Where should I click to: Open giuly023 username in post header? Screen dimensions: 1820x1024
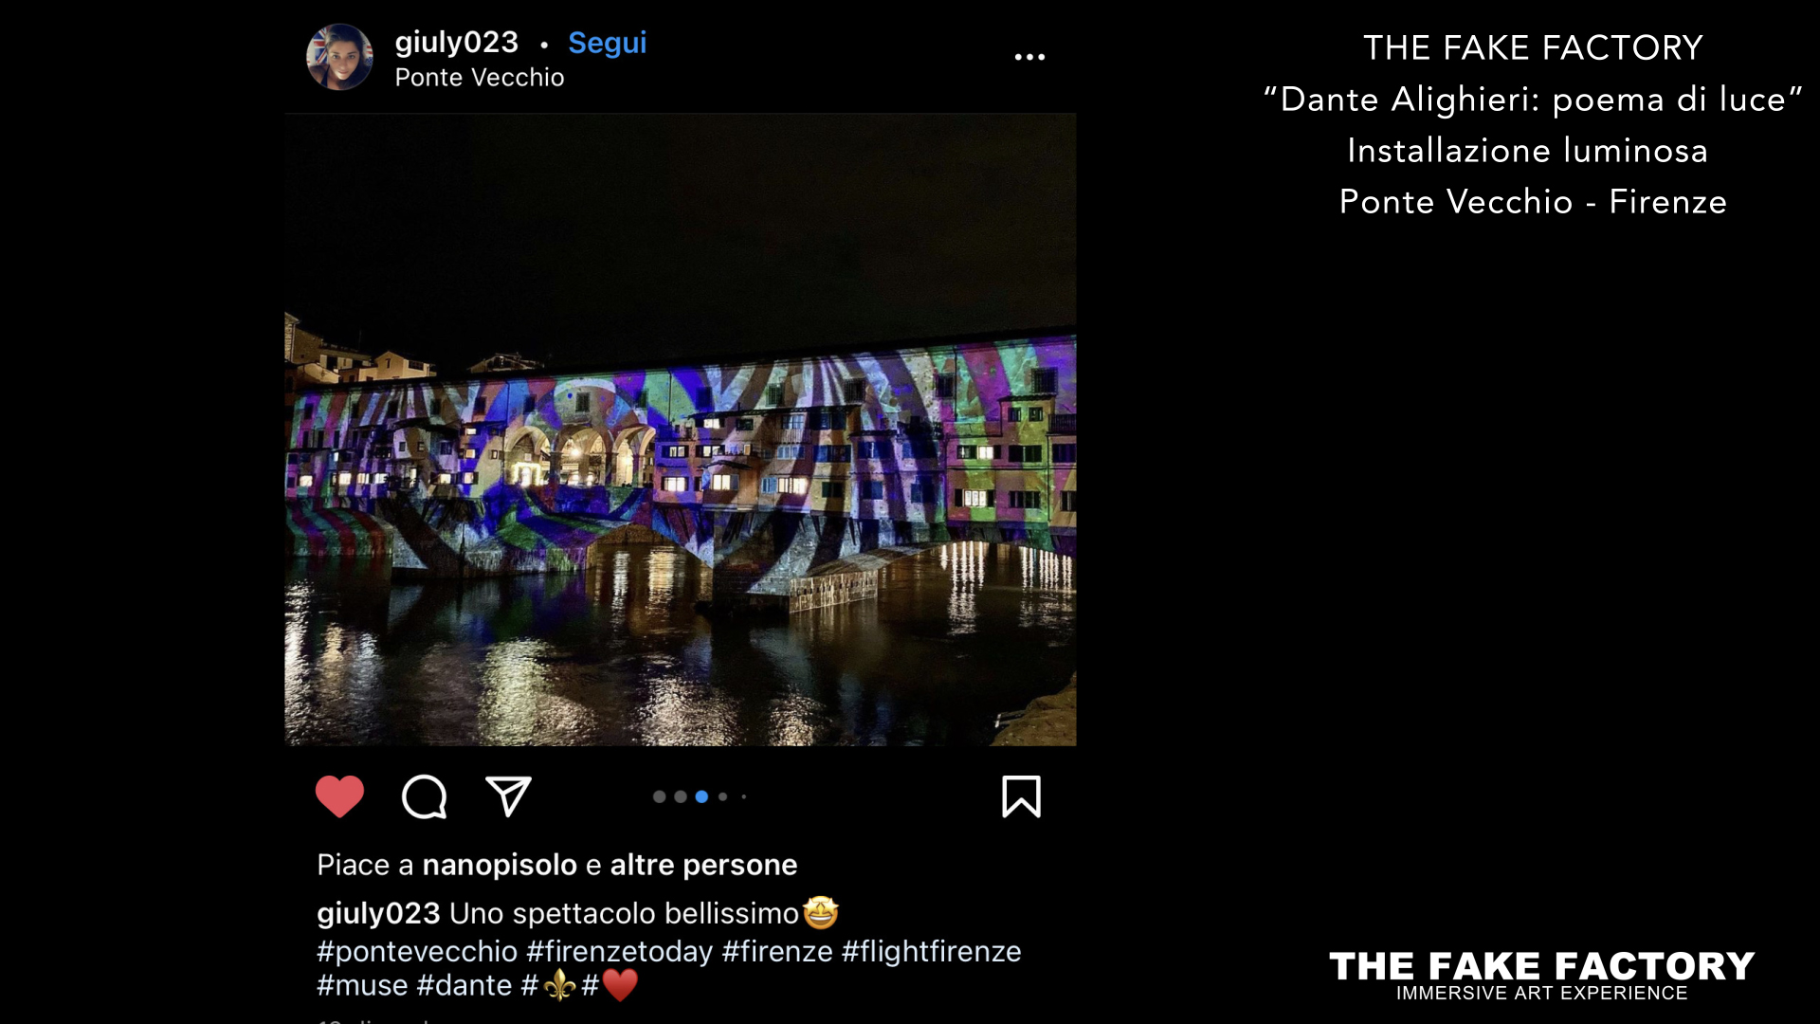(456, 43)
